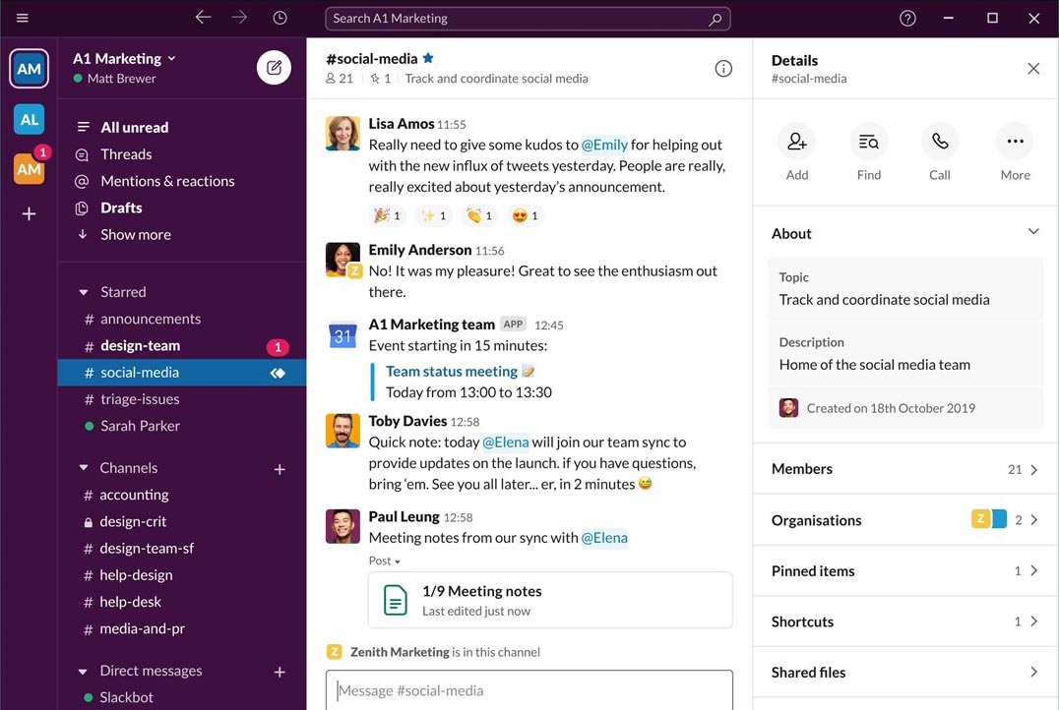
Task: Open the Add people icon in Details
Action: (796, 142)
